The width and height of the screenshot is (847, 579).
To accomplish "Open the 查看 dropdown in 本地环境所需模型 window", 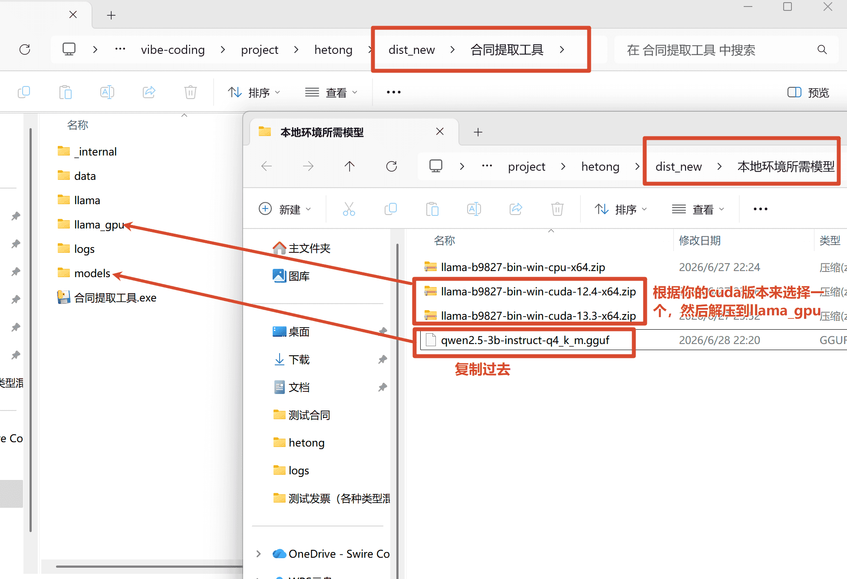I will point(698,209).
